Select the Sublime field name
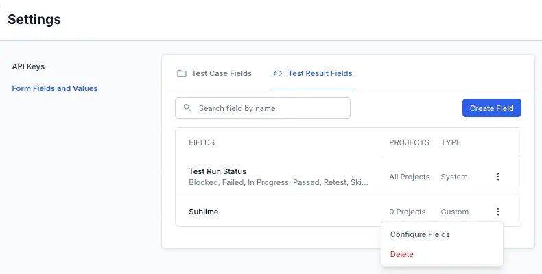 (204, 212)
